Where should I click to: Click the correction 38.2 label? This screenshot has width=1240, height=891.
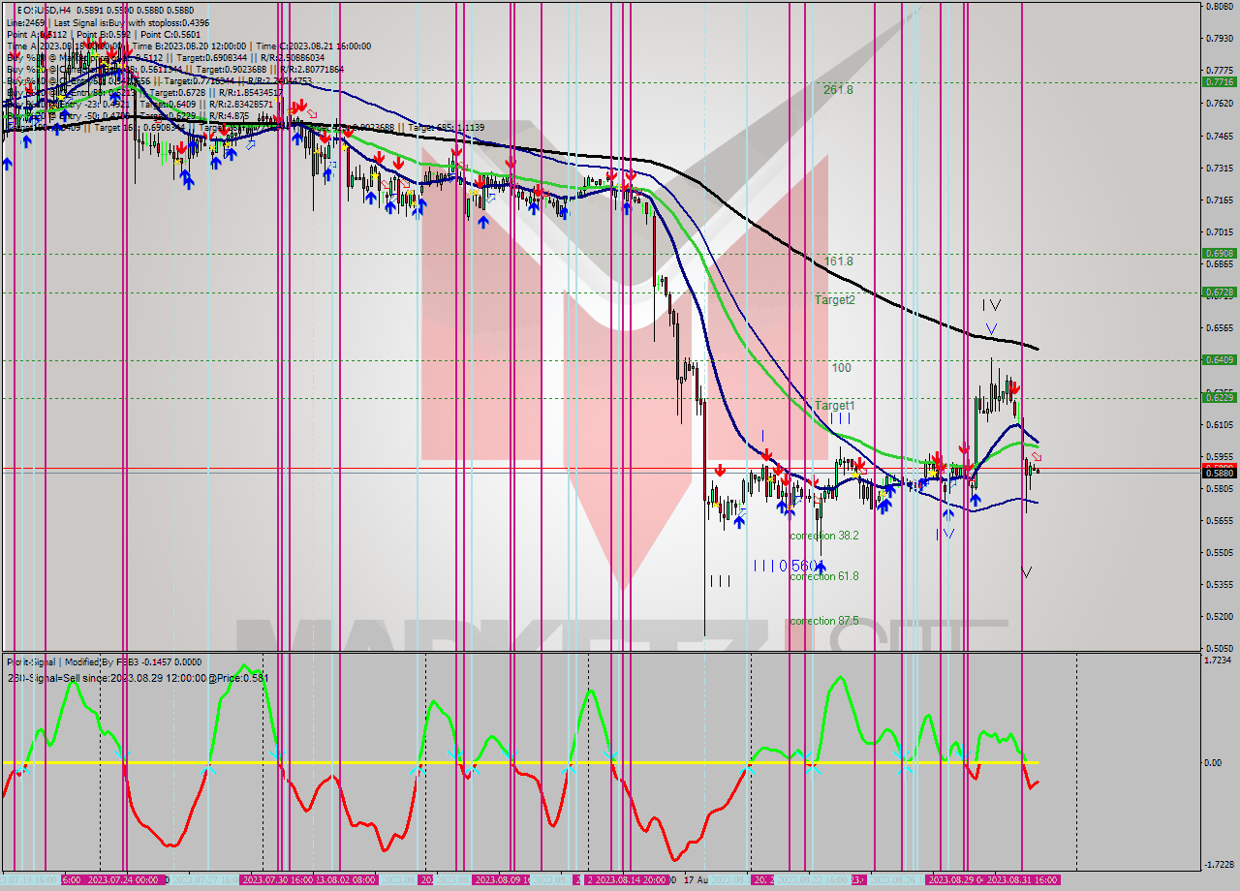824,536
